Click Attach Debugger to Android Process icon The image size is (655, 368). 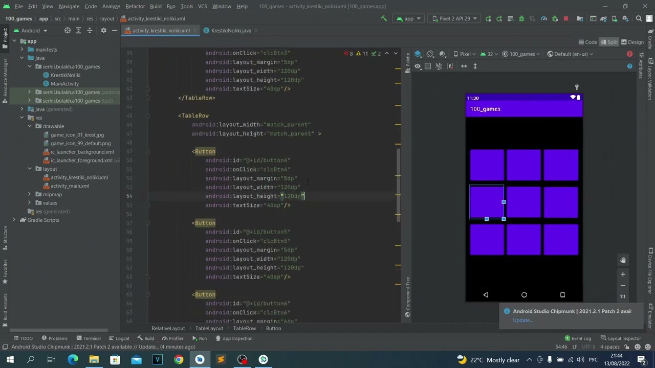pyautogui.click(x=555, y=18)
